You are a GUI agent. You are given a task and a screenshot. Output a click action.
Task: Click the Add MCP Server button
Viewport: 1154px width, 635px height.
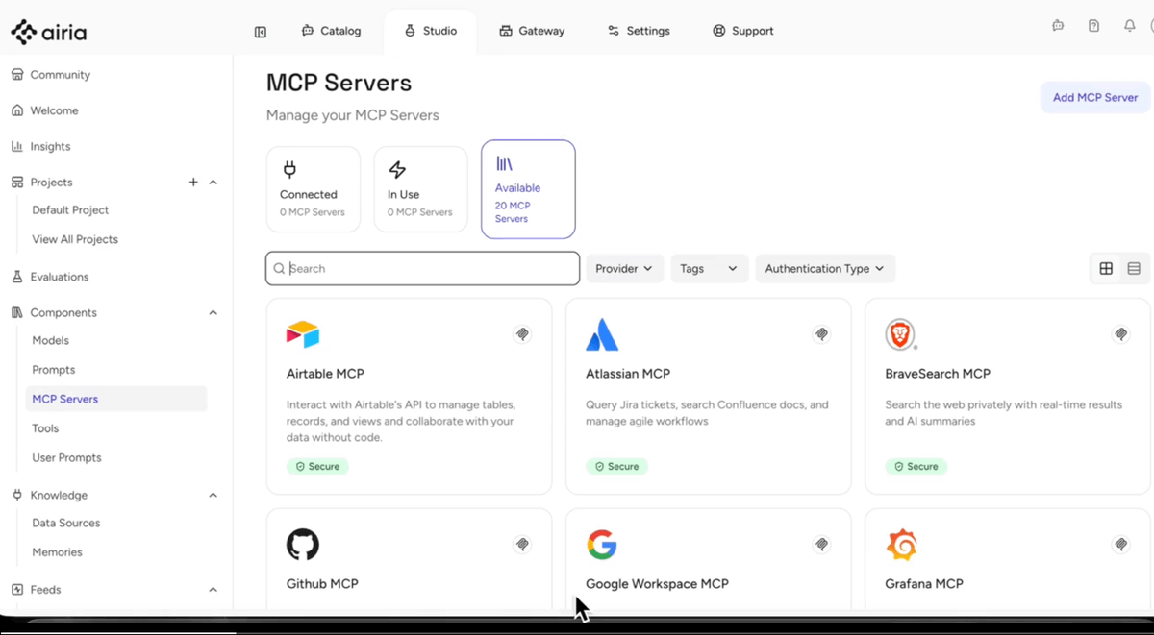click(1095, 97)
